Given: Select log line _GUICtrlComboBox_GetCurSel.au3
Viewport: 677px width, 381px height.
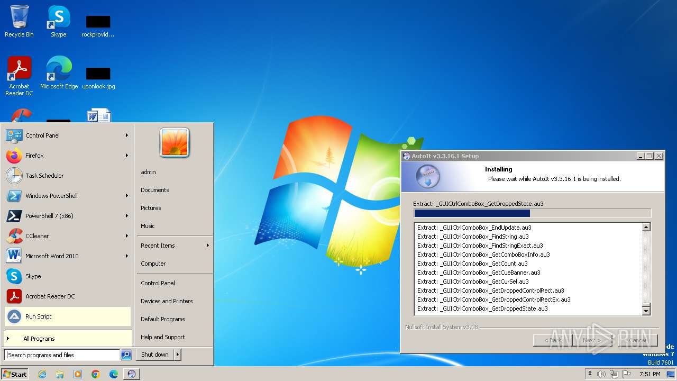Looking at the screenshot, I should click(x=473, y=282).
